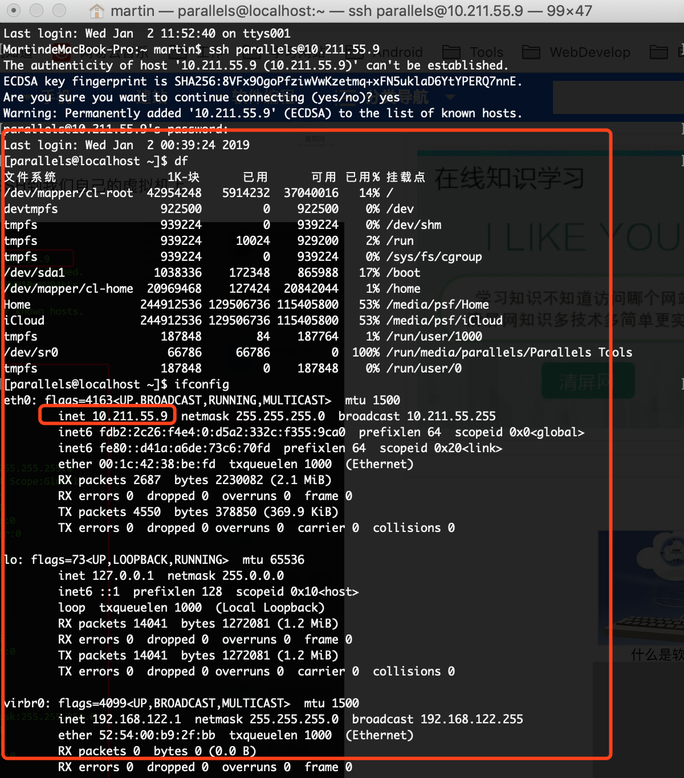684x778 pixels.
Task: Click the value "42954248" in the cl-root row
Action: click(x=174, y=193)
